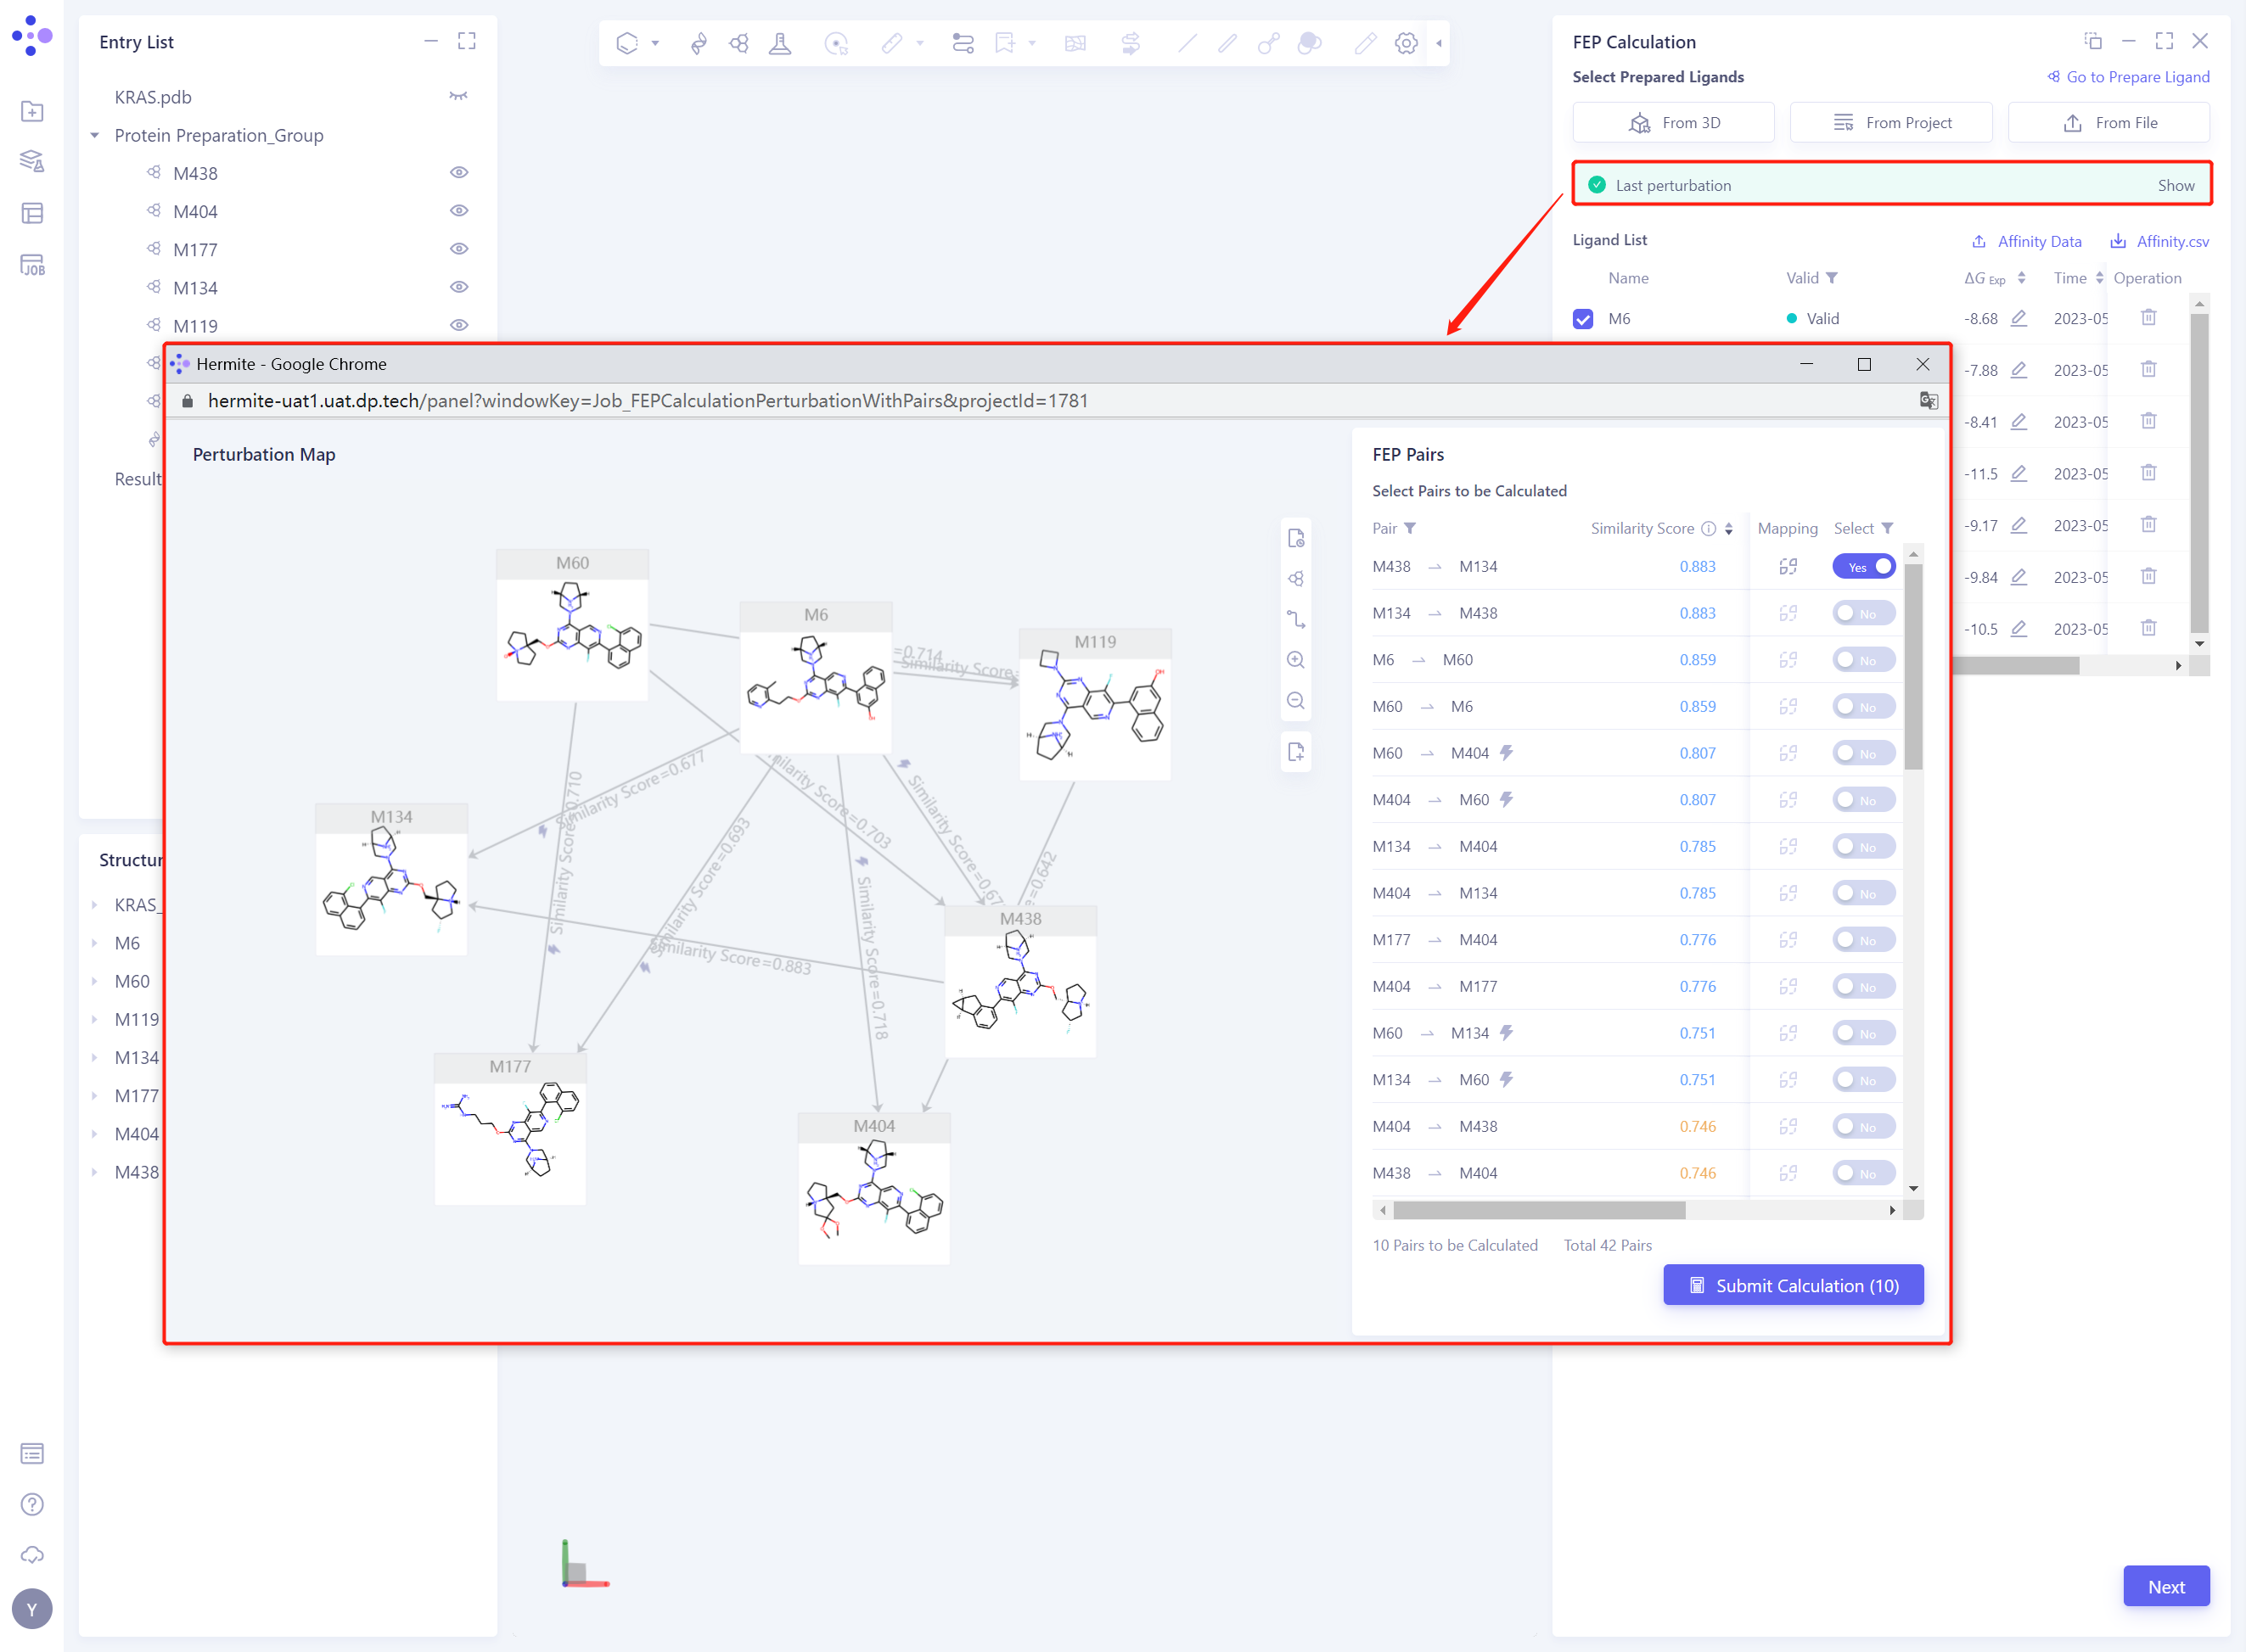Zoom out of the Perturbation Map

[x=1295, y=701]
